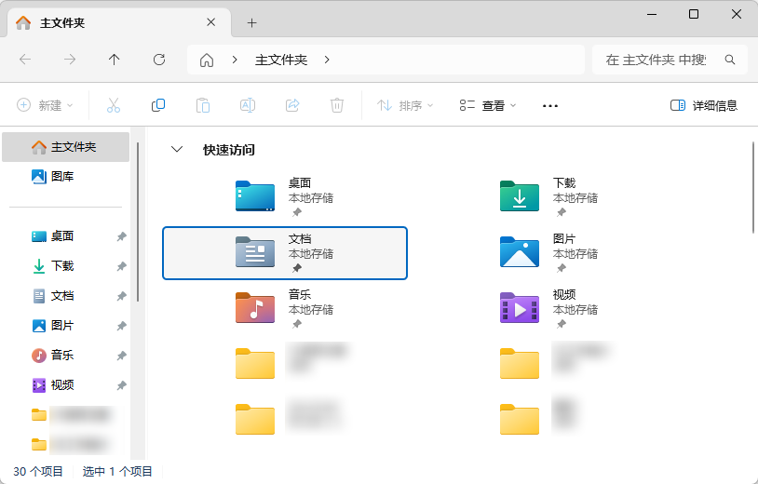Screen dimensions: 758x484
Task: Minimize the File Explorer window
Action: click(x=652, y=14)
